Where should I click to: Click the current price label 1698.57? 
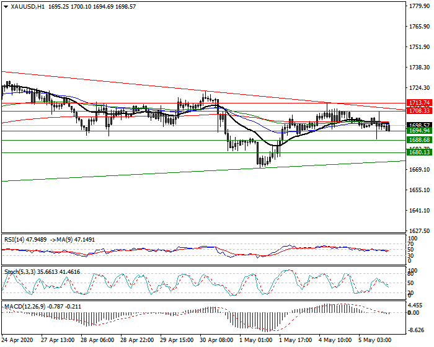point(419,125)
